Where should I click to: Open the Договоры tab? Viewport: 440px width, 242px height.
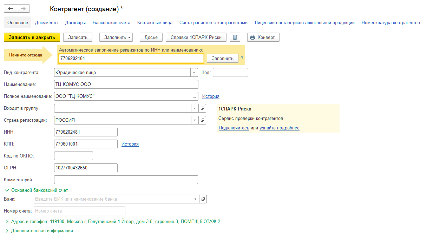coord(75,23)
